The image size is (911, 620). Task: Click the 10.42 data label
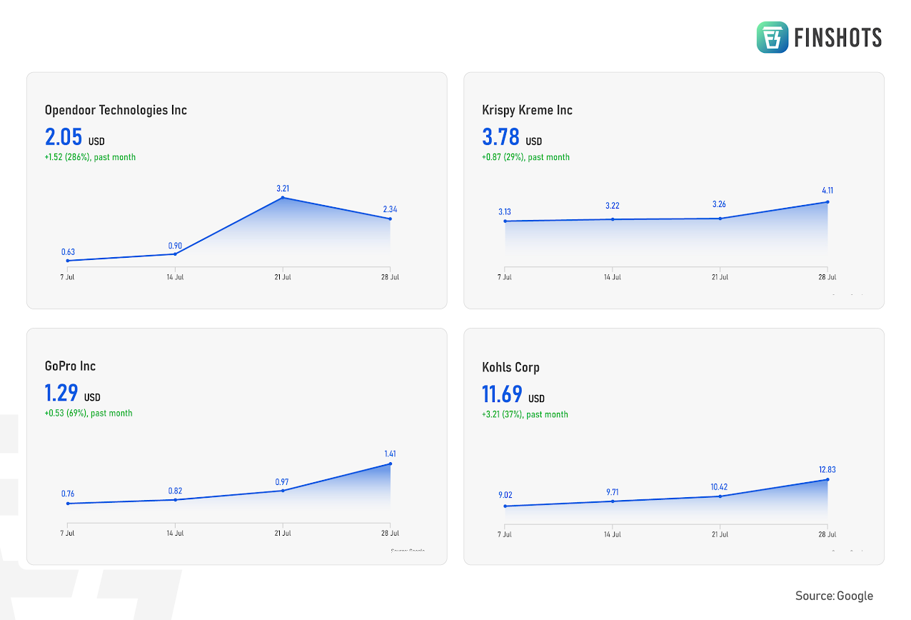click(720, 487)
